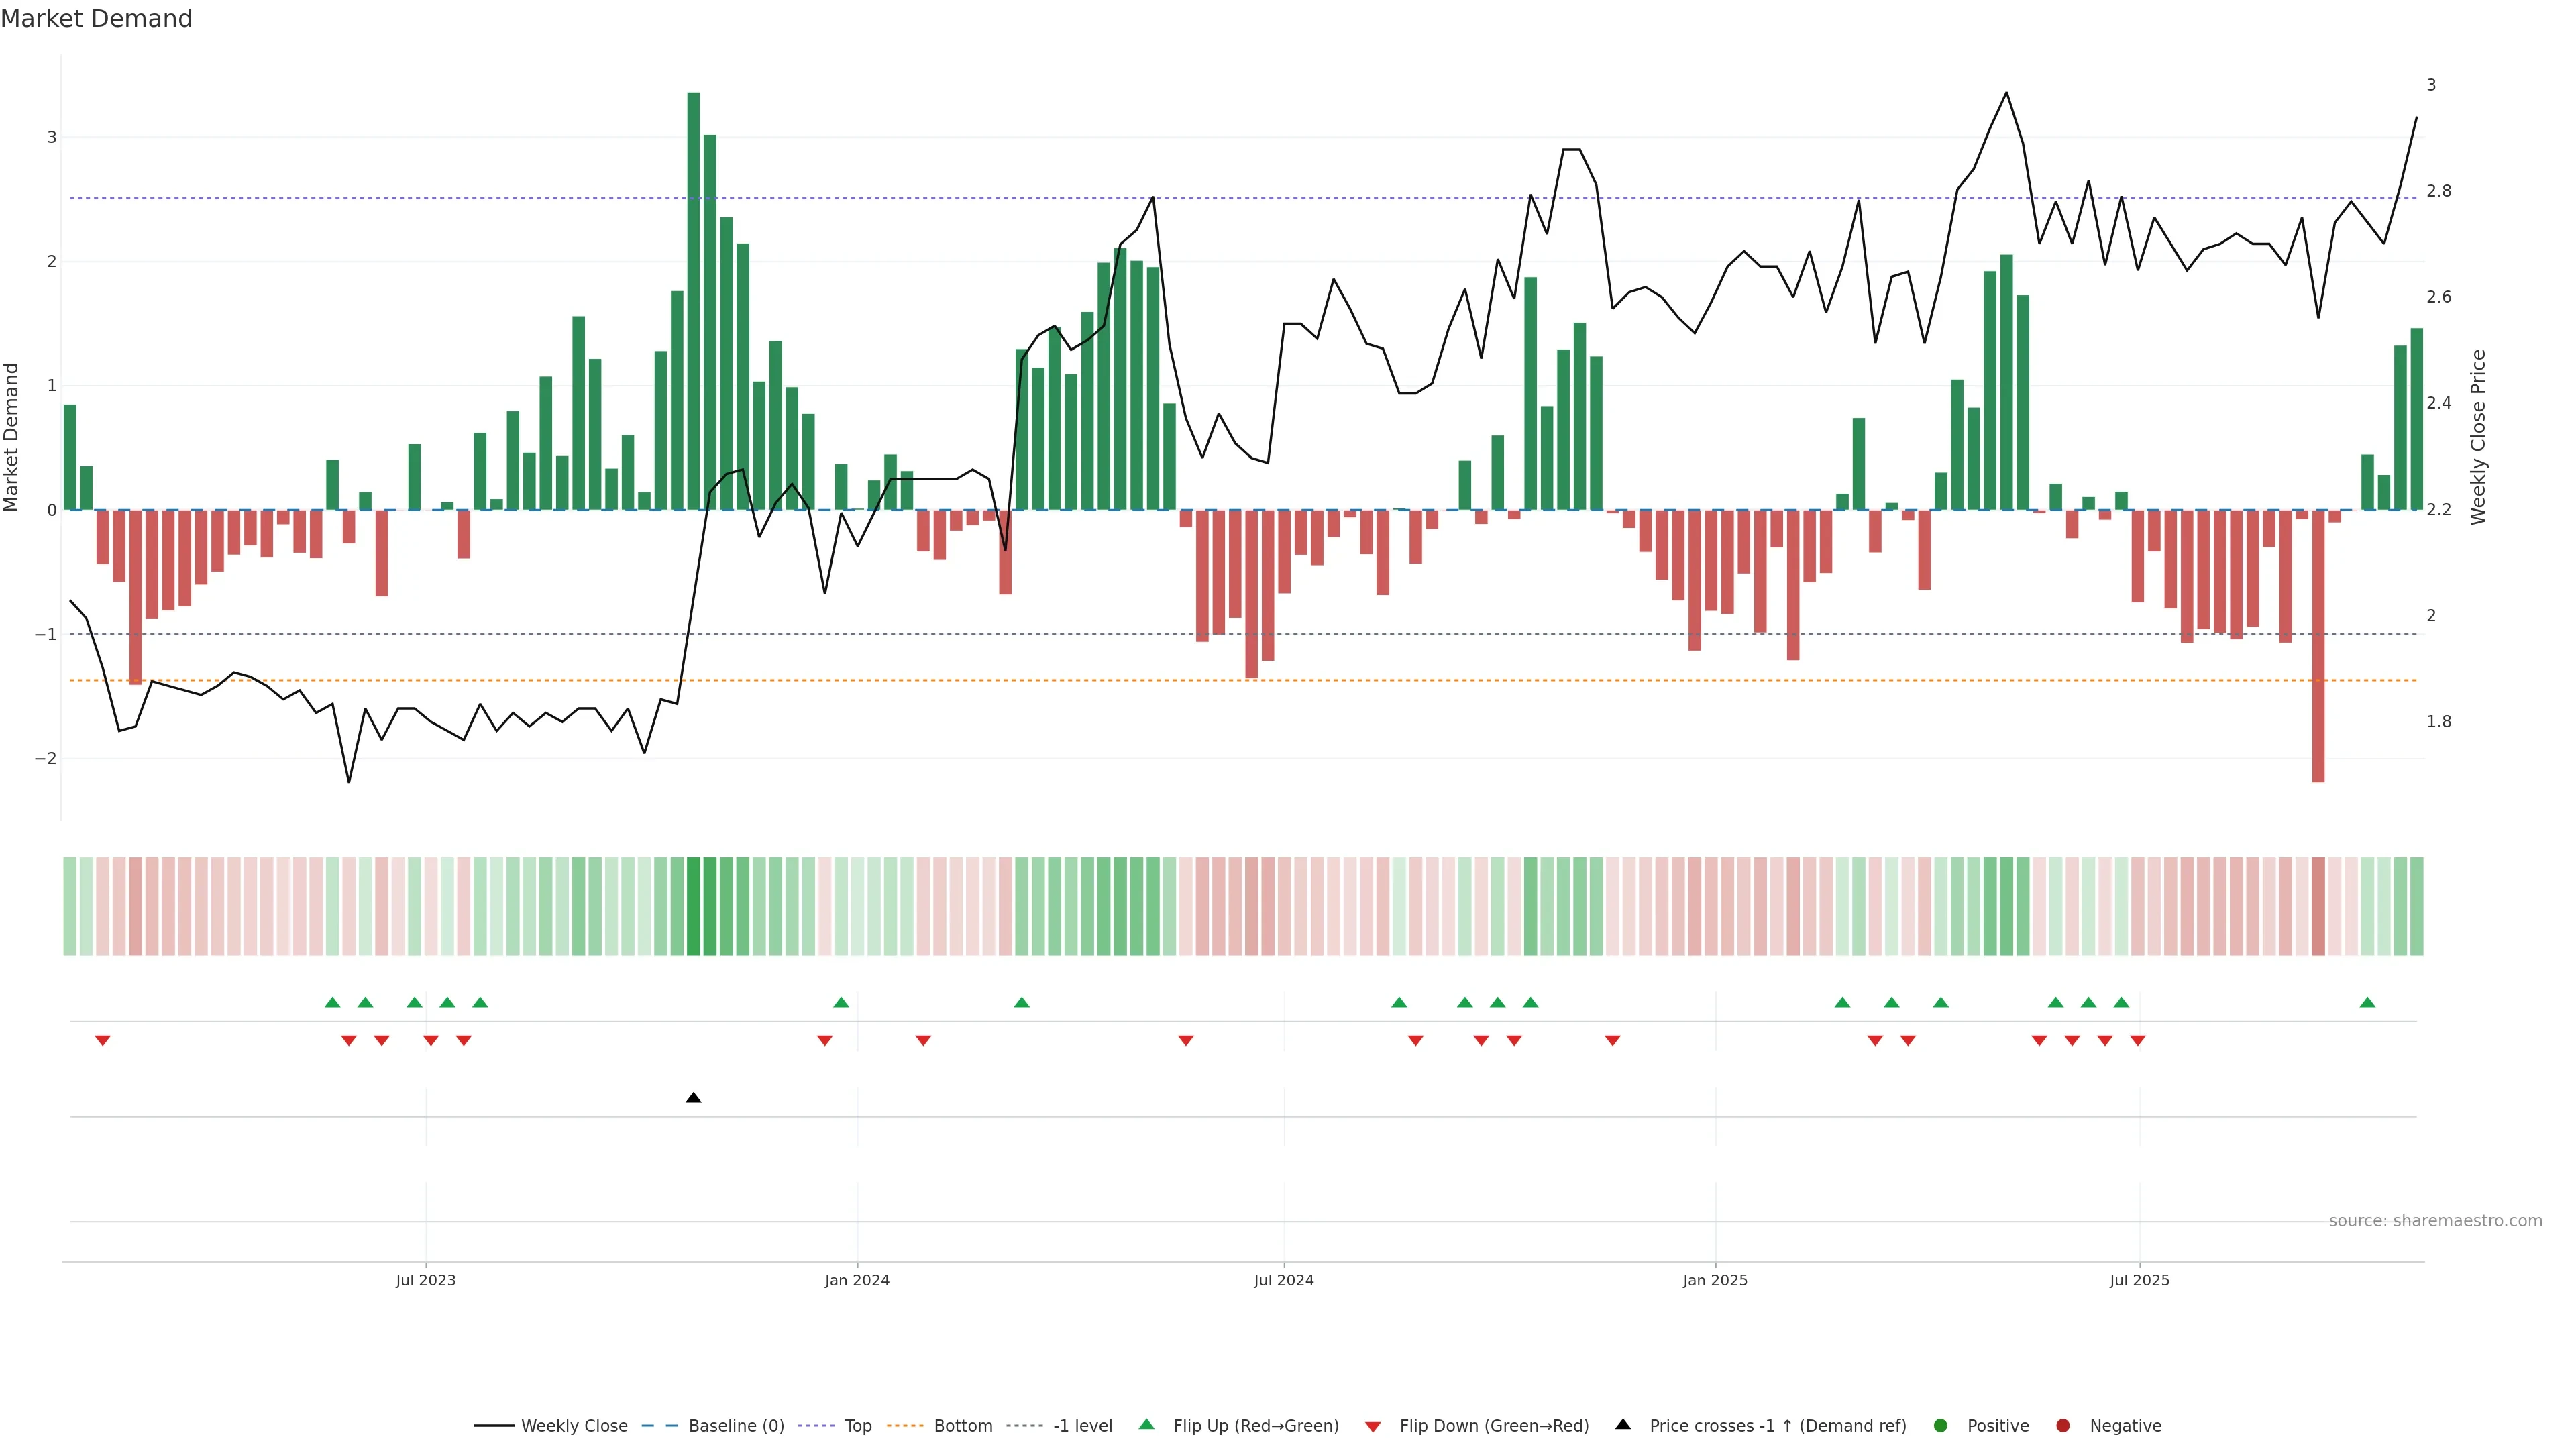Click the Positive green circle legend
The image size is (2576, 1449).
[x=1941, y=1426]
